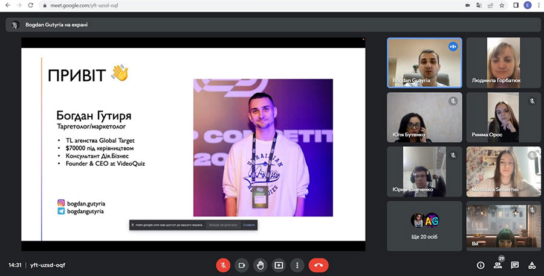Viewport: 544px width, 276px height.
Task: Open the activities shapes icon
Action: [x=532, y=265]
